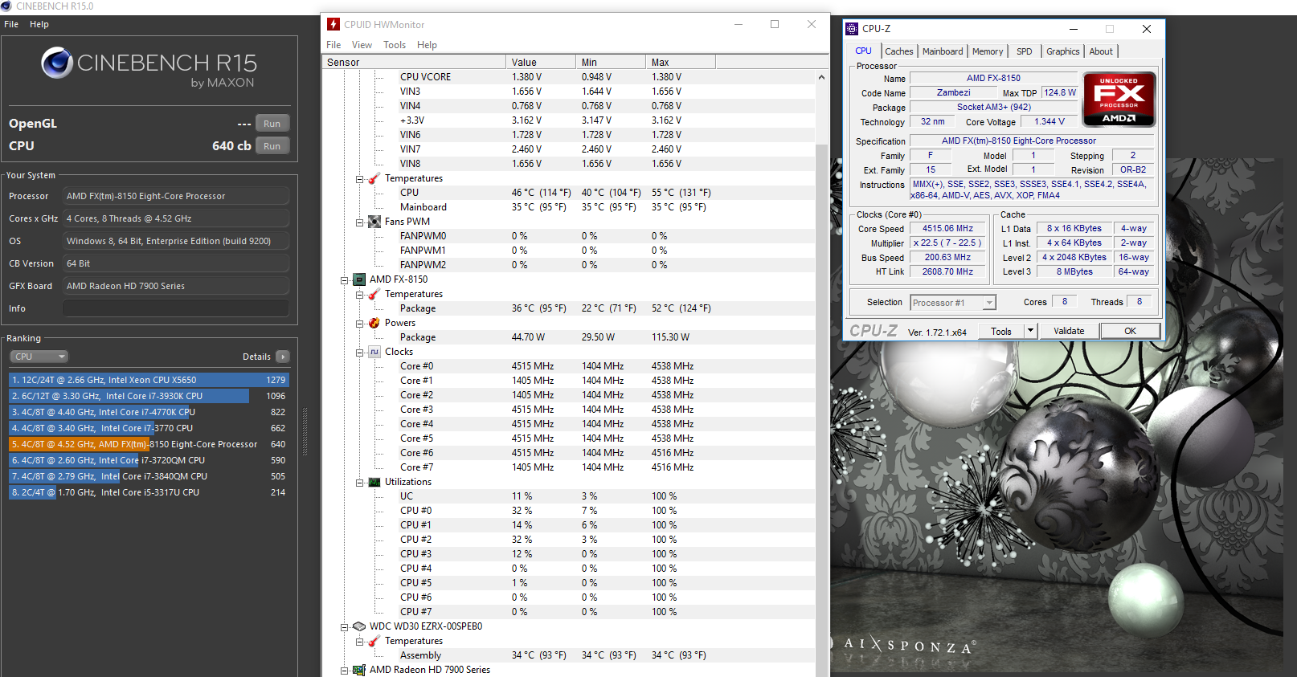Click the AMD FX Unlocked processor logo
1297x677 pixels.
tap(1119, 100)
